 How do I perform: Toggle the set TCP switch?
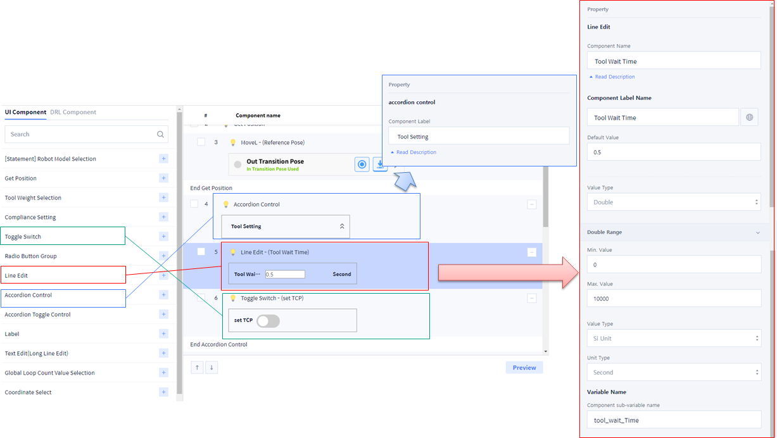click(268, 321)
